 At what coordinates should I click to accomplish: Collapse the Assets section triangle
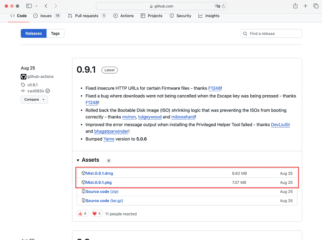(78, 161)
